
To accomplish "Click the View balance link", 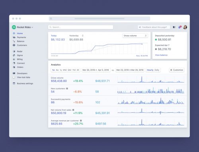I will click(161, 55).
